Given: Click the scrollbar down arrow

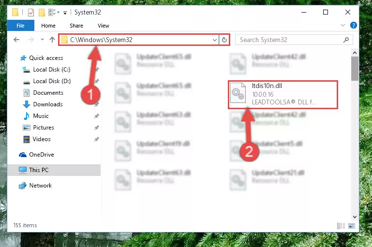Looking at the screenshot, I should (355, 217).
